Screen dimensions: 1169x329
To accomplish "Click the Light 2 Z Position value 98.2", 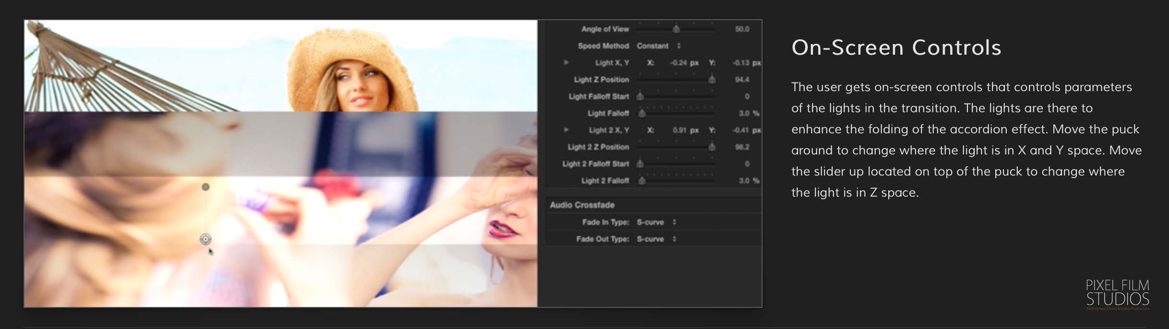I will (742, 147).
